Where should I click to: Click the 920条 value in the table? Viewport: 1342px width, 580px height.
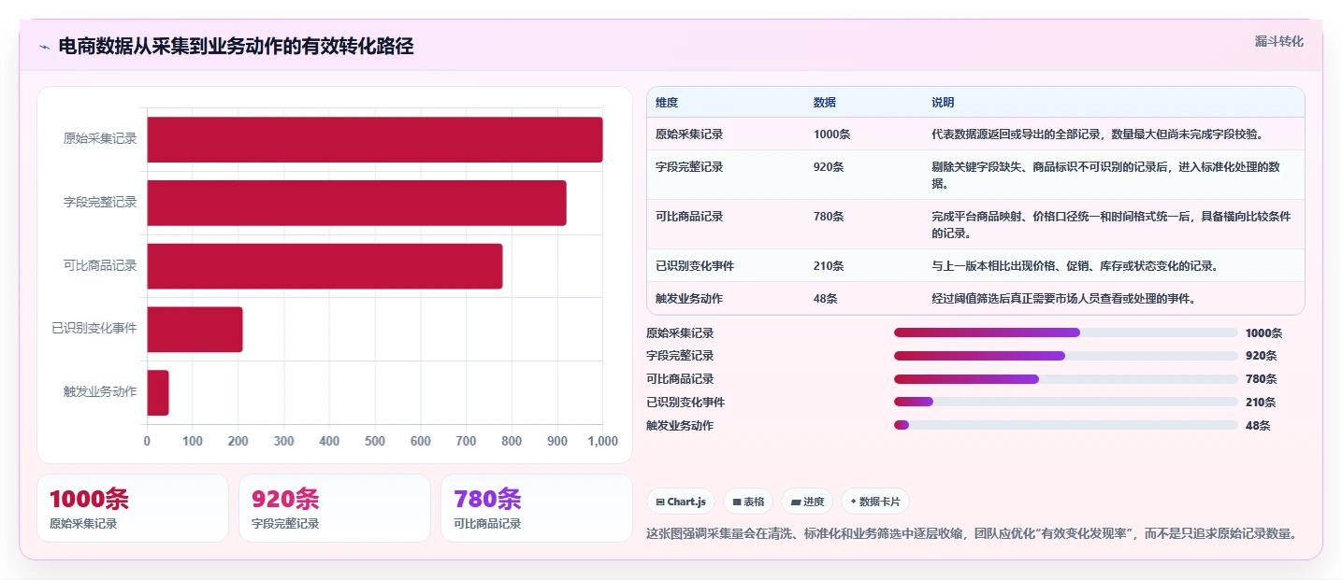(x=829, y=166)
